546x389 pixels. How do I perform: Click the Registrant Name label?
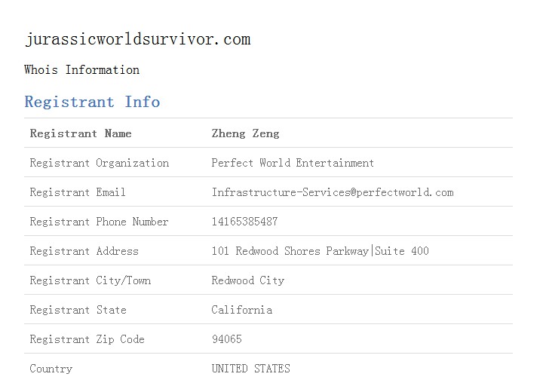click(x=81, y=133)
